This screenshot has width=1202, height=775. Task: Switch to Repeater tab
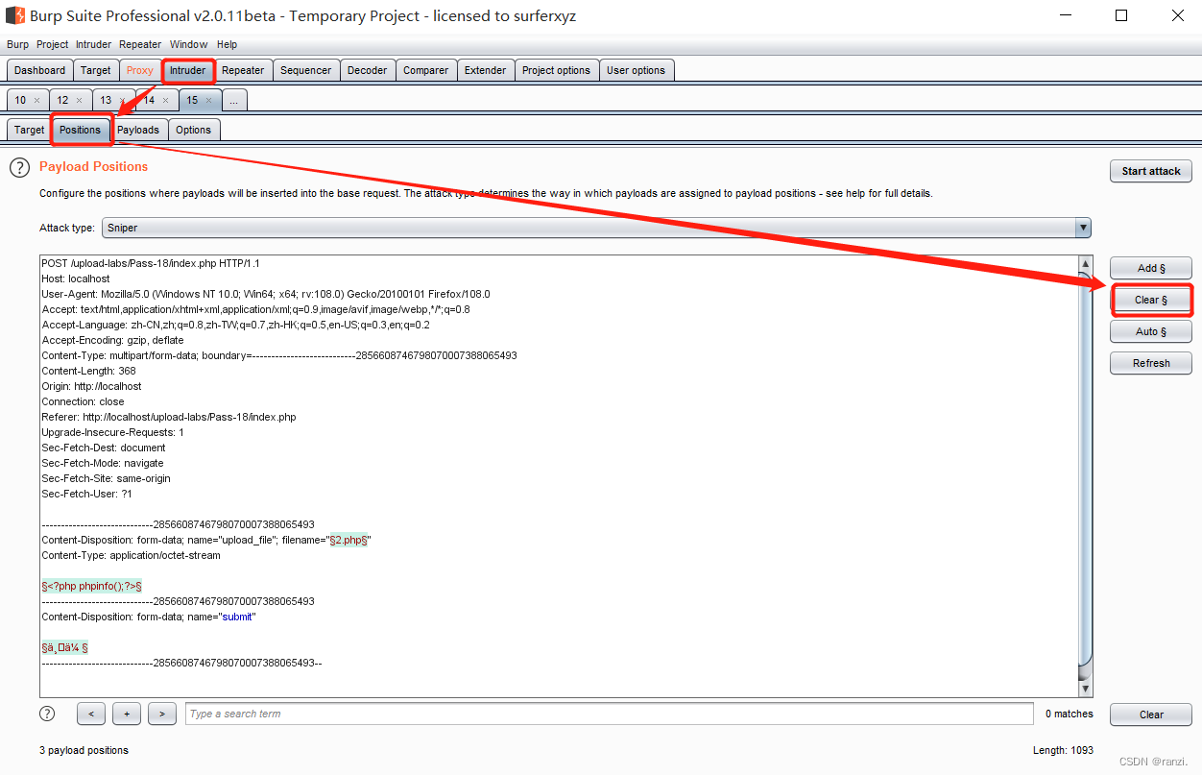tap(243, 70)
